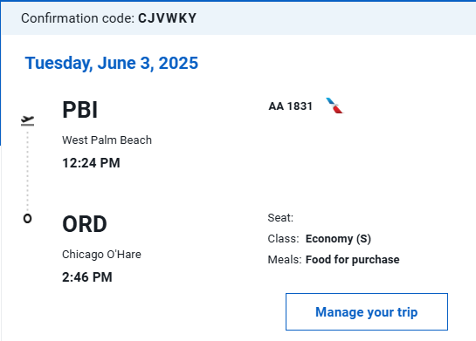Click the Manage your trip button

coord(367,311)
